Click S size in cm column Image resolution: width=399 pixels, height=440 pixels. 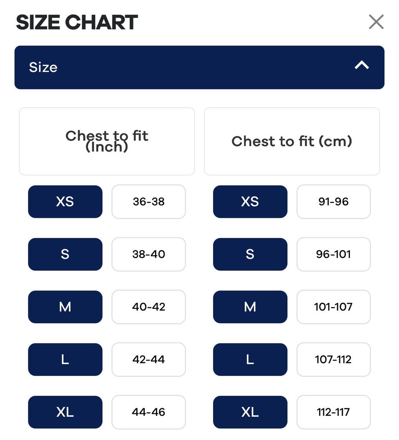click(x=250, y=254)
